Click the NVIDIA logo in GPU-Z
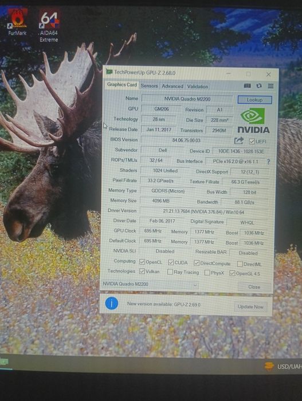Viewport: 302px width, 401px height. coord(254,120)
